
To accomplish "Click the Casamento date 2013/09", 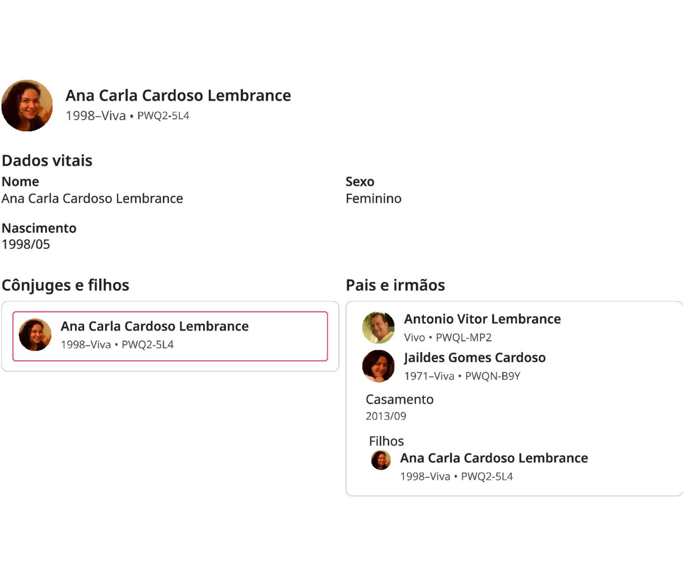I will (386, 416).
